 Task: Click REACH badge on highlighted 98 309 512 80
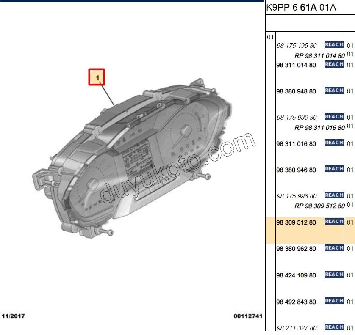pyautogui.click(x=334, y=222)
